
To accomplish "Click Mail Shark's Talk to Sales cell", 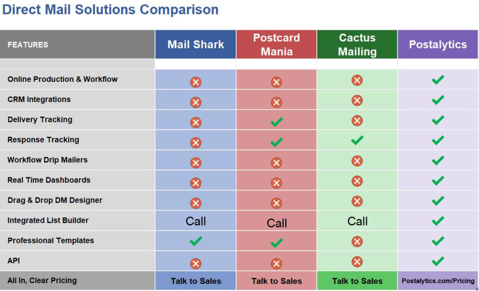I will 196,281.
